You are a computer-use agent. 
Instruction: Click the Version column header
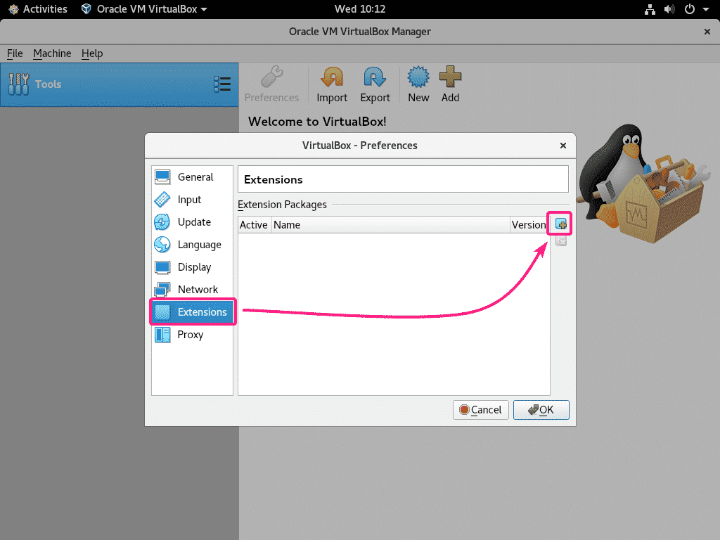click(529, 224)
